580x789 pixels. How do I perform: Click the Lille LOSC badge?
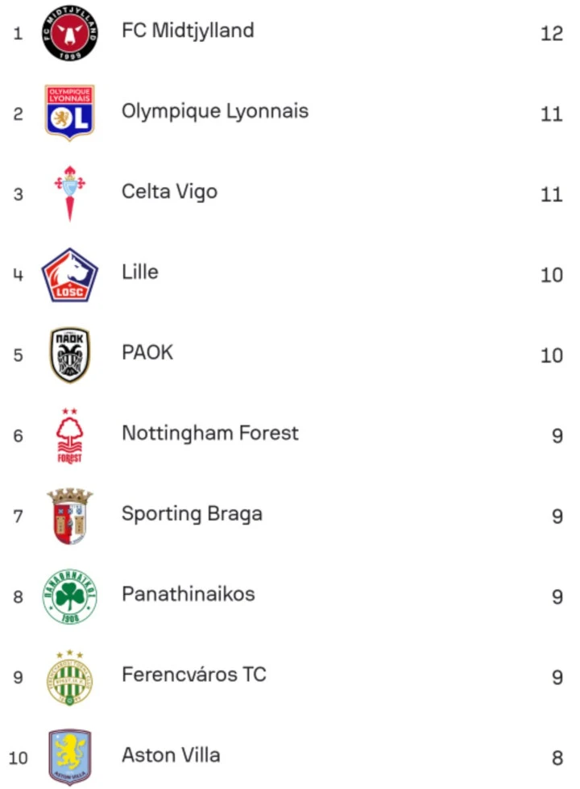69,274
